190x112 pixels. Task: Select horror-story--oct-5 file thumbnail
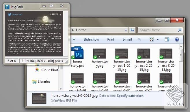(x=100, y=78)
